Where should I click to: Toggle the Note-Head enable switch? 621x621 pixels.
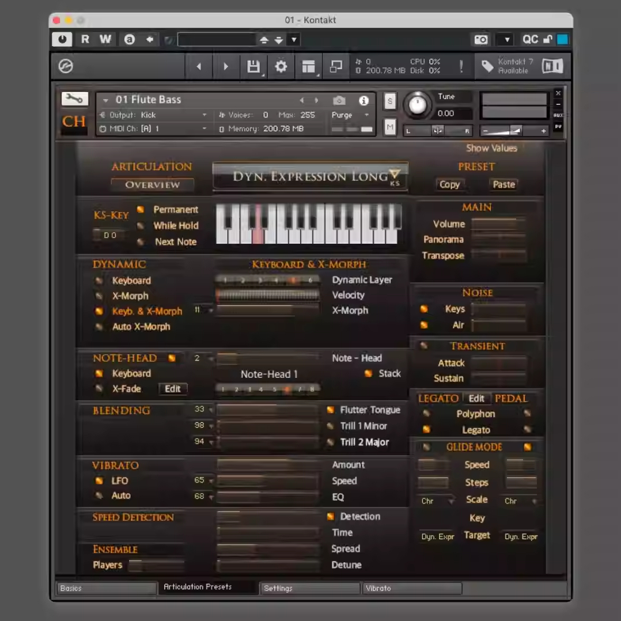(x=172, y=358)
